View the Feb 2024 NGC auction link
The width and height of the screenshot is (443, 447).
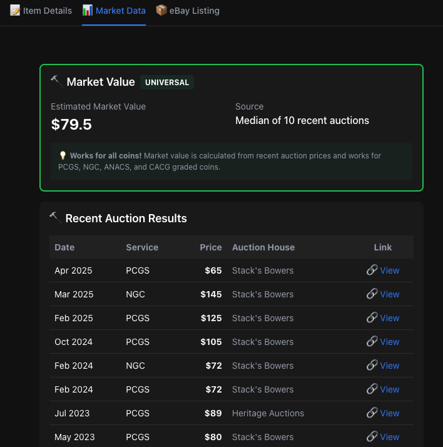coord(390,366)
